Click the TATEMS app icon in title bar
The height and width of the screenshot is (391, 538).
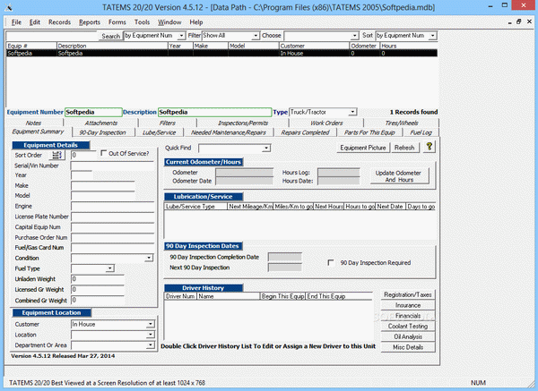click(x=9, y=7)
